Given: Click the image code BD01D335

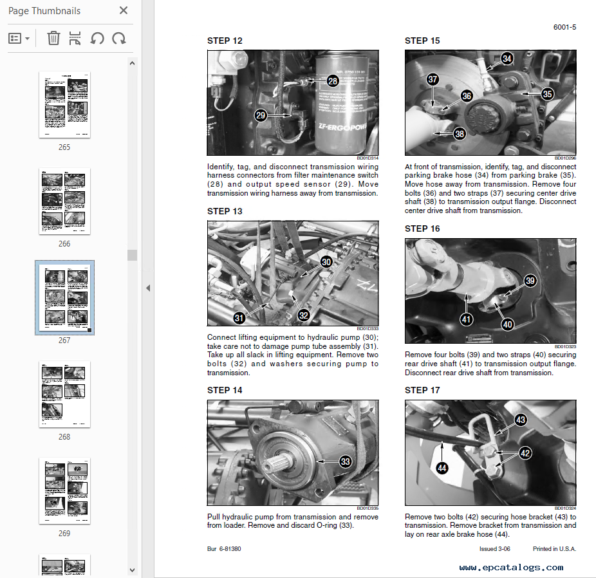Looking at the screenshot, I should click(368, 508).
